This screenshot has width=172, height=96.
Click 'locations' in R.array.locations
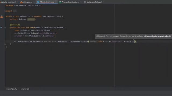(x=117, y=42)
